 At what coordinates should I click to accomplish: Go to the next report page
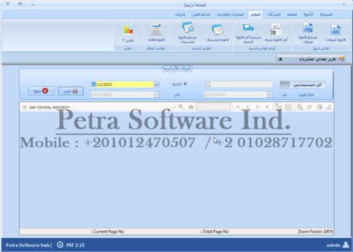[x=258, y=107]
